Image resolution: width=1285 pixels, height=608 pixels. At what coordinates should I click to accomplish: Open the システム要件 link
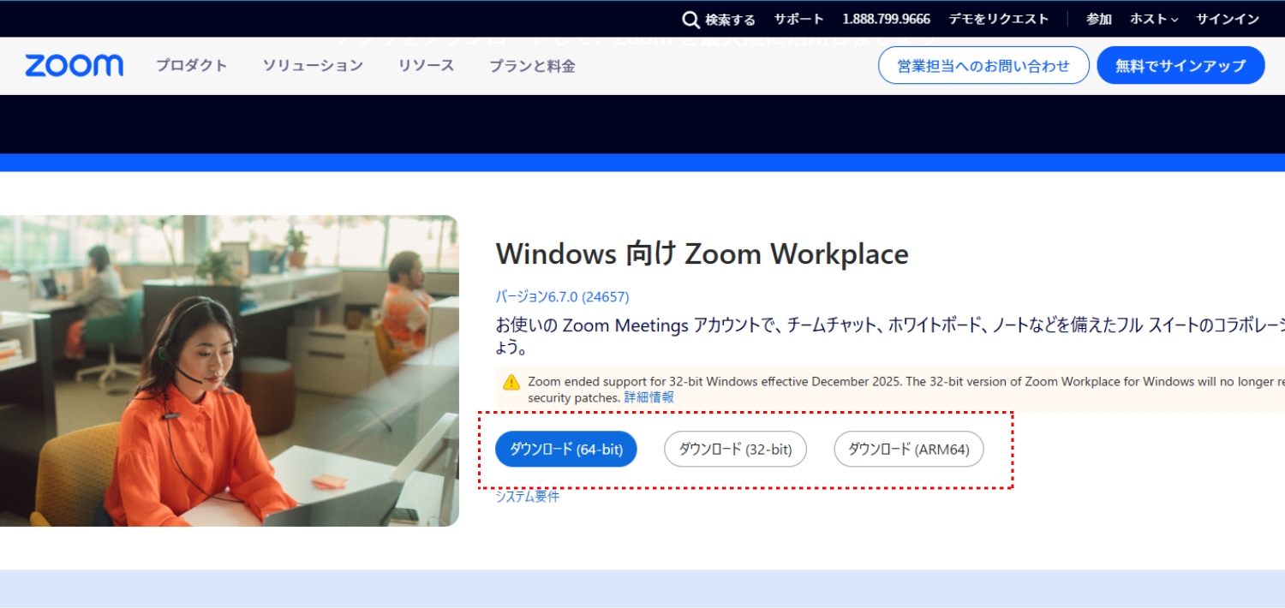pyautogui.click(x=528, y=495)
